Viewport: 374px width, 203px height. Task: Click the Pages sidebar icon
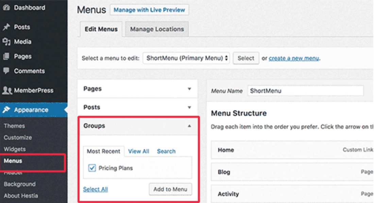pos(6,57)
